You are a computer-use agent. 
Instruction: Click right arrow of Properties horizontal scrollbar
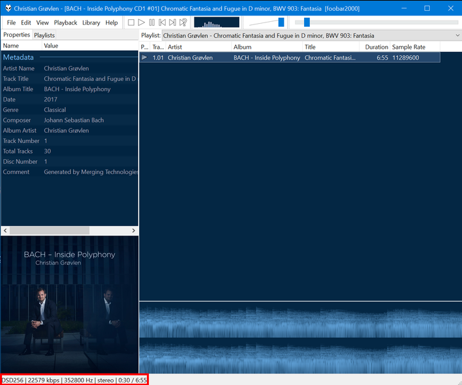[x=133, y=230]
